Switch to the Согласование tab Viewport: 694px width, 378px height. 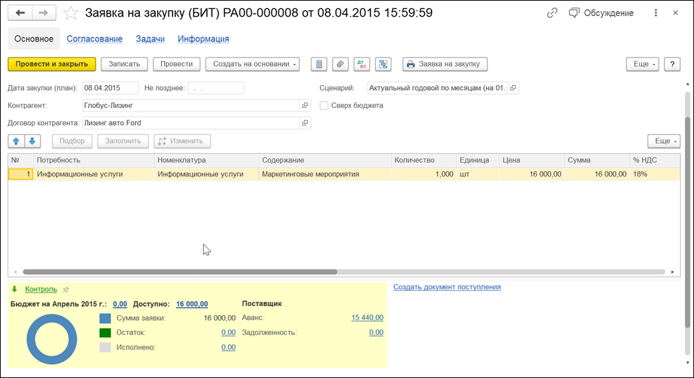95,39
